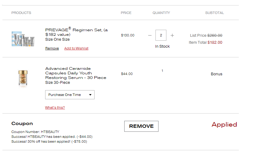Click the red Applied coupon status text
The image size is (257, 153).
coord(224,124)
